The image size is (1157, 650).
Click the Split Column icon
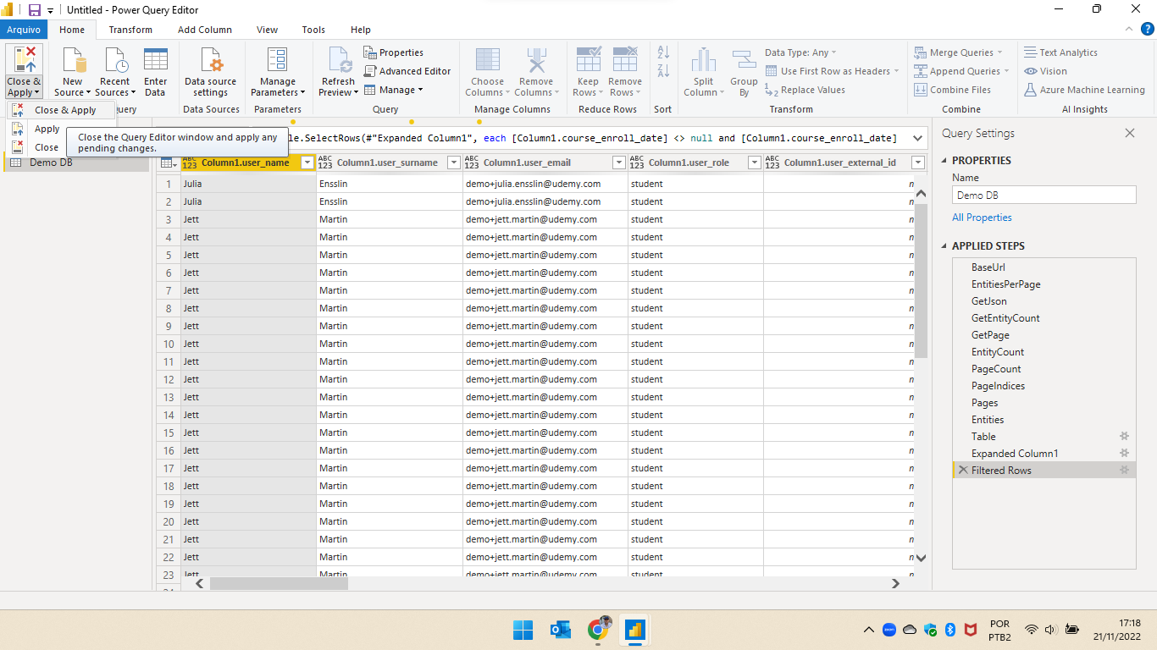tap(703, 61)
